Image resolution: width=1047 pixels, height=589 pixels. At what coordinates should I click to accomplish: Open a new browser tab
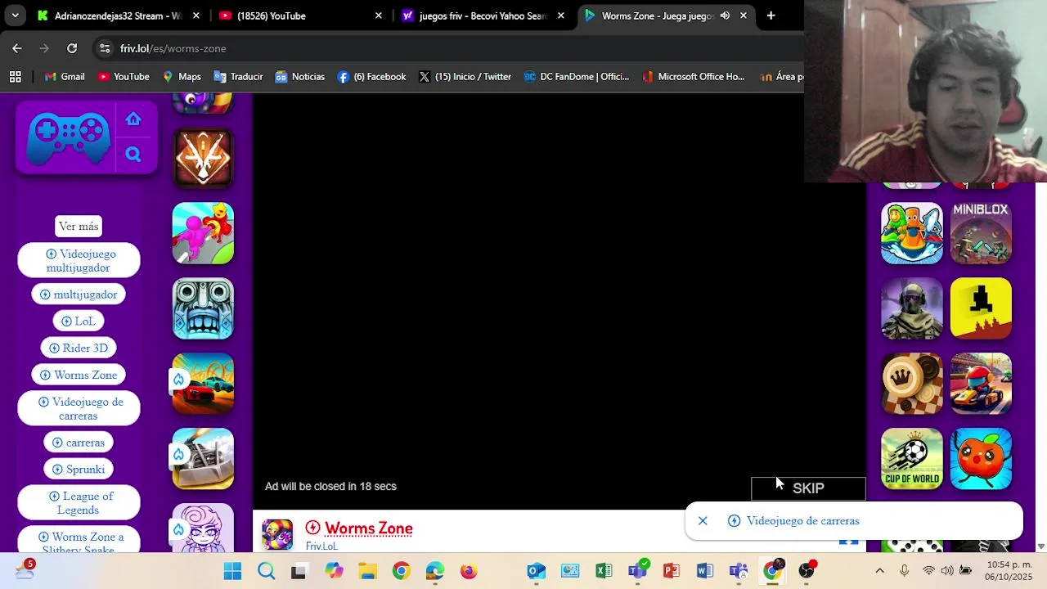771,16
